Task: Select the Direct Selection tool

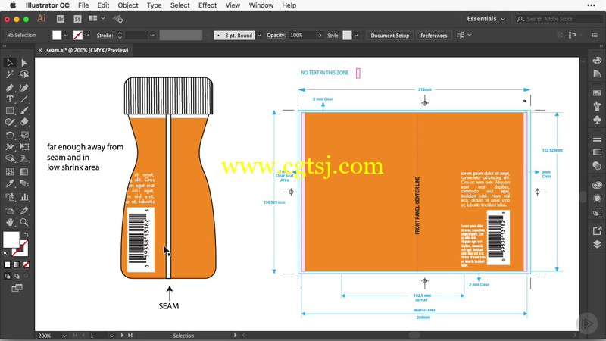Action: point(24,63)
